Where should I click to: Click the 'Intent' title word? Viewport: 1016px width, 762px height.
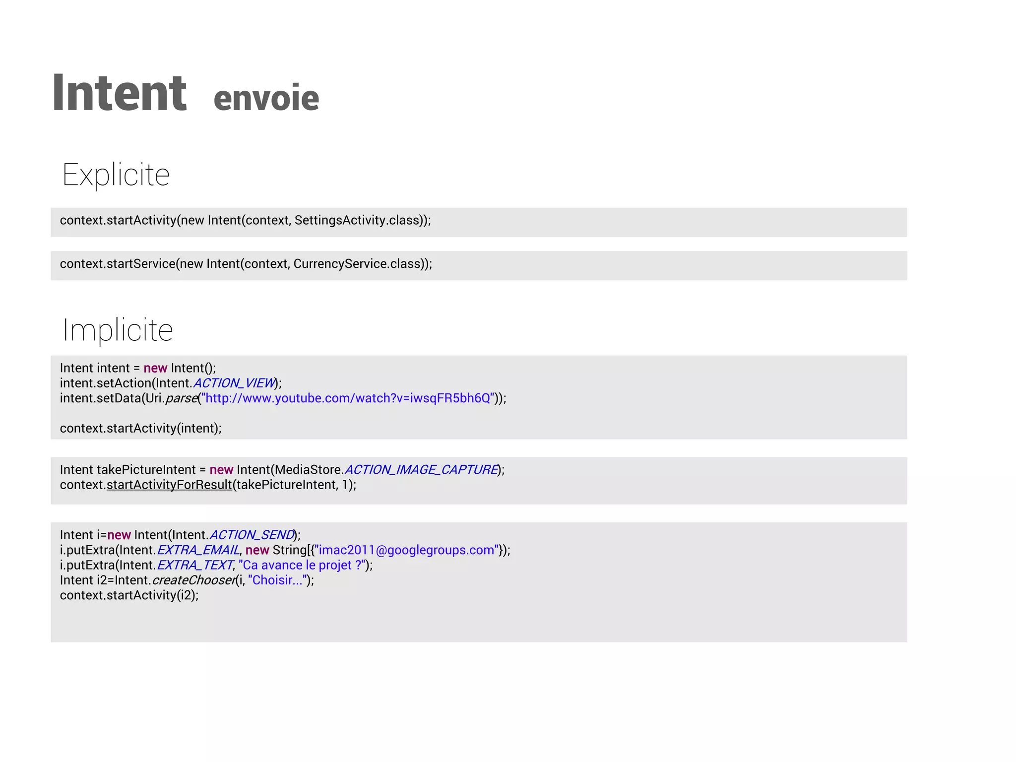coord(120,92)
